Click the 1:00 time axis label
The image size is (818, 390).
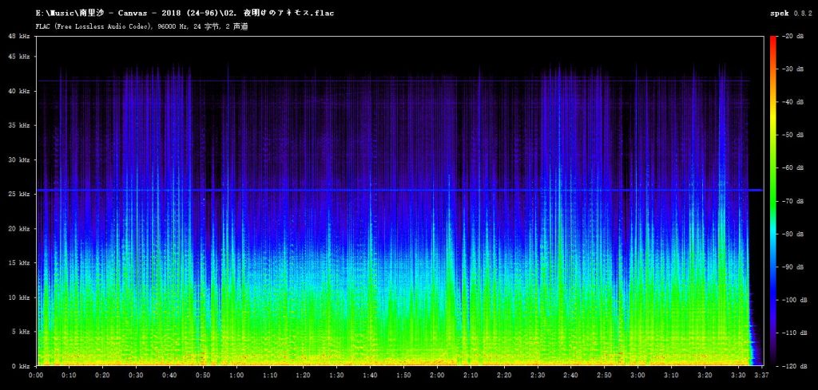pos(236,375)
